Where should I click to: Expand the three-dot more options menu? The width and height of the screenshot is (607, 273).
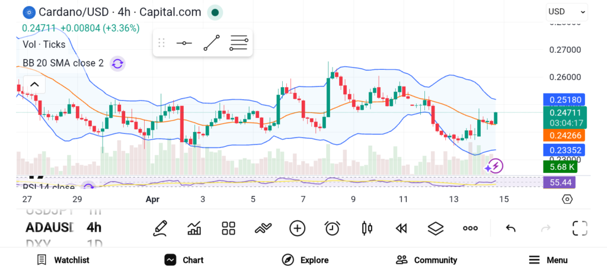[470, 228]
